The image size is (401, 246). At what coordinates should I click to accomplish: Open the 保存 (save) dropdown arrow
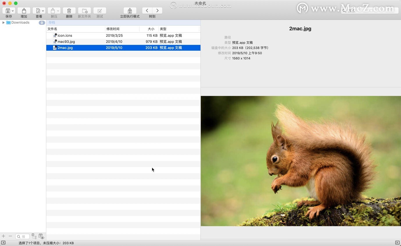point(13,11)
